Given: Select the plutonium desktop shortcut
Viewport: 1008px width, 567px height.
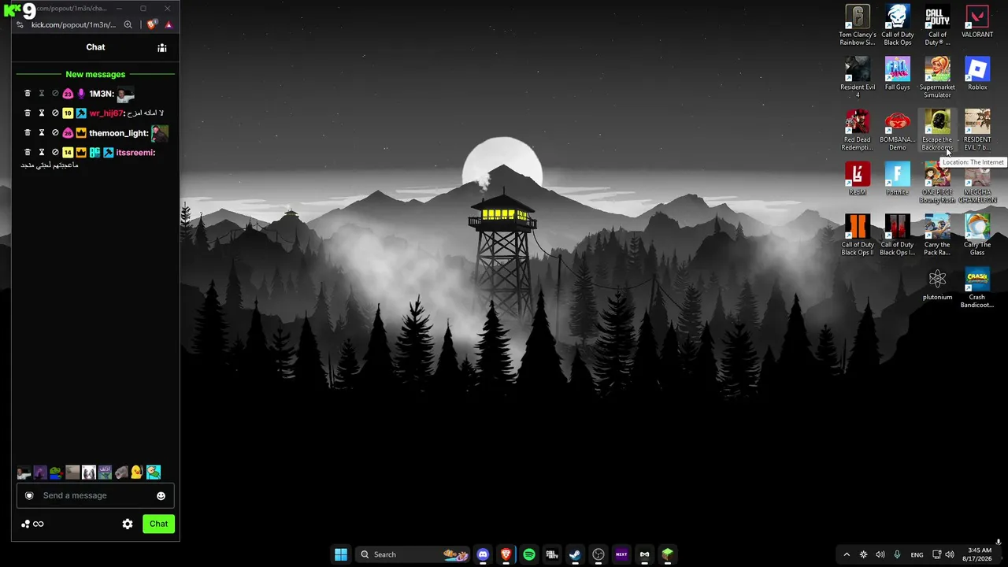Looking at the screenshot, I should (x=937, y=285).
